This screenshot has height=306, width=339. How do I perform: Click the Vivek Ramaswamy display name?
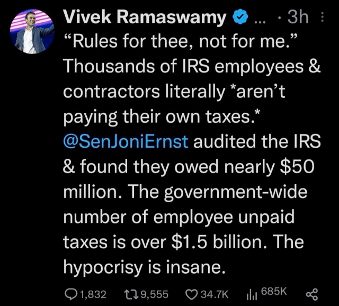145,18
